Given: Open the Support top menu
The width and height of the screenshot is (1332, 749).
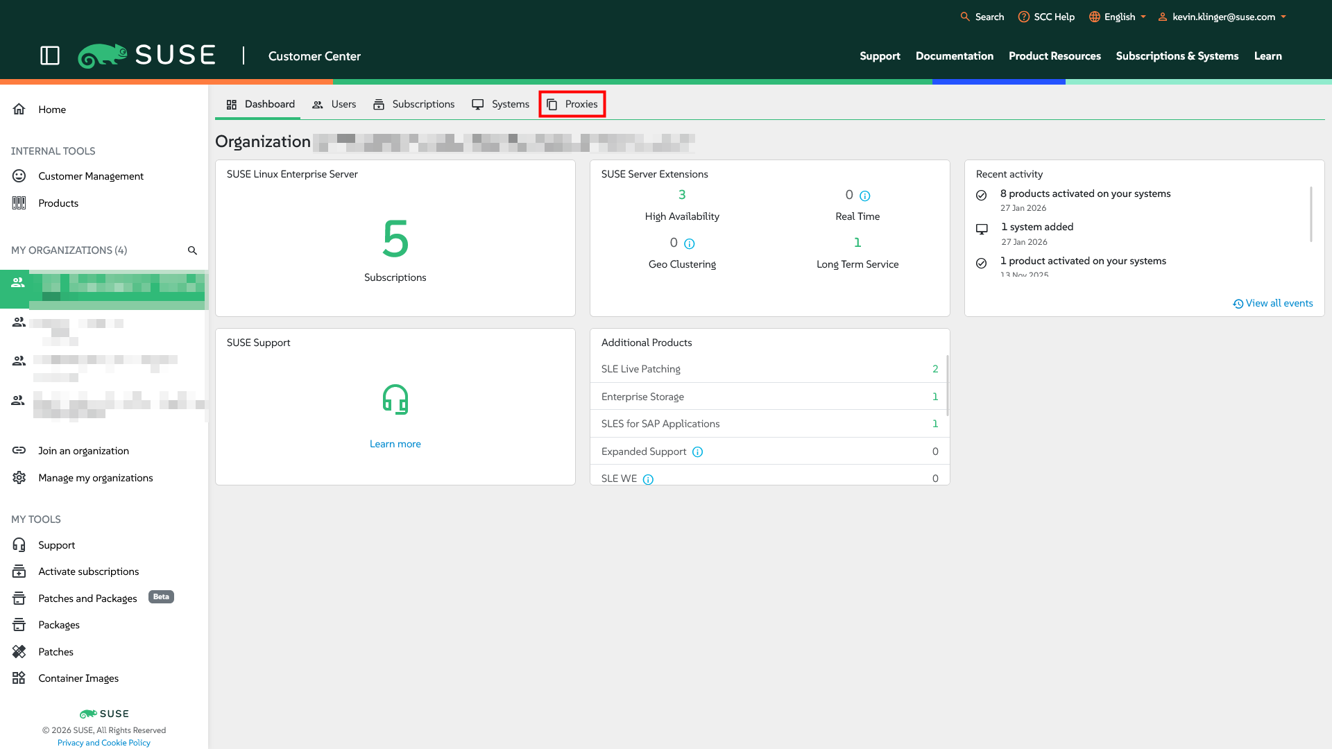Looking at the screenshot, I should 880,56.
